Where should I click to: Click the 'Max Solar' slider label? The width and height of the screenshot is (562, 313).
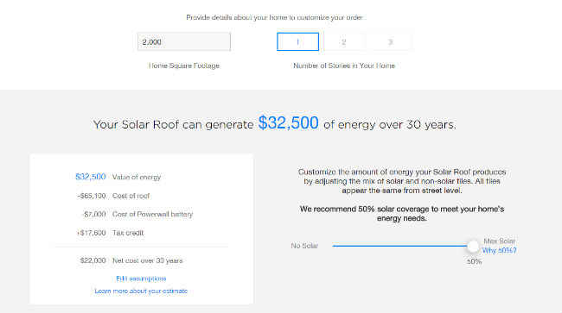click(x=499, y=241)
